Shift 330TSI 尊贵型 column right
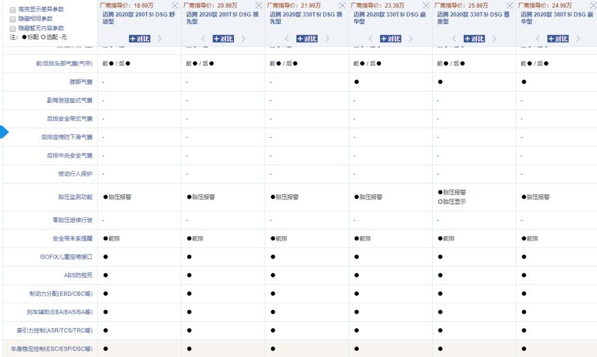This screenshot has width=597, height=357. pyautogui.click(x=495, y=39)
